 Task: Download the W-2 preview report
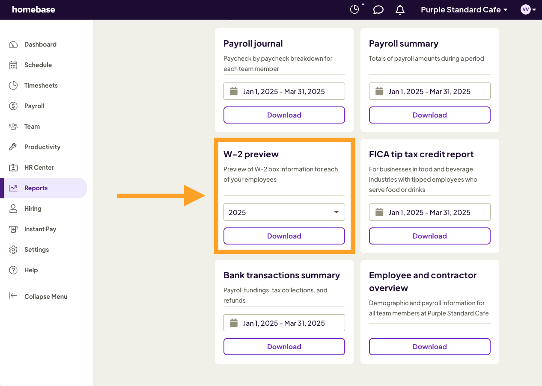284,236
